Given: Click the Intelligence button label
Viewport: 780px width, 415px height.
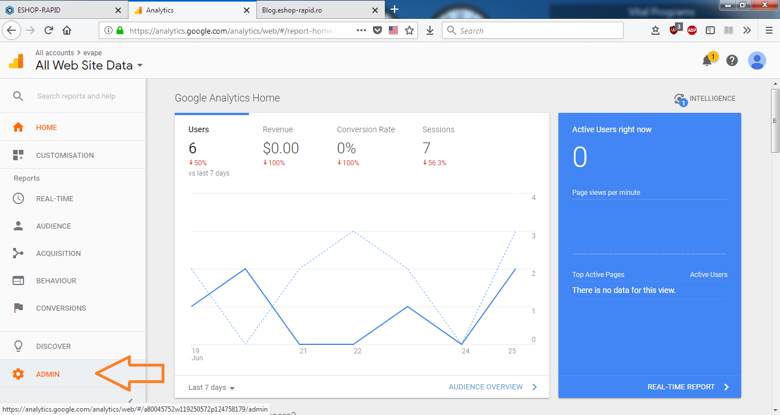Looking at the screenshot, I should point(713,99).
